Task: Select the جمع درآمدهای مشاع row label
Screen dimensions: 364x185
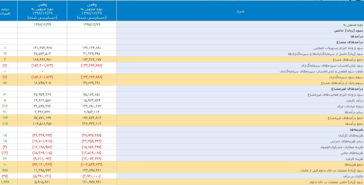Action: 347,60
